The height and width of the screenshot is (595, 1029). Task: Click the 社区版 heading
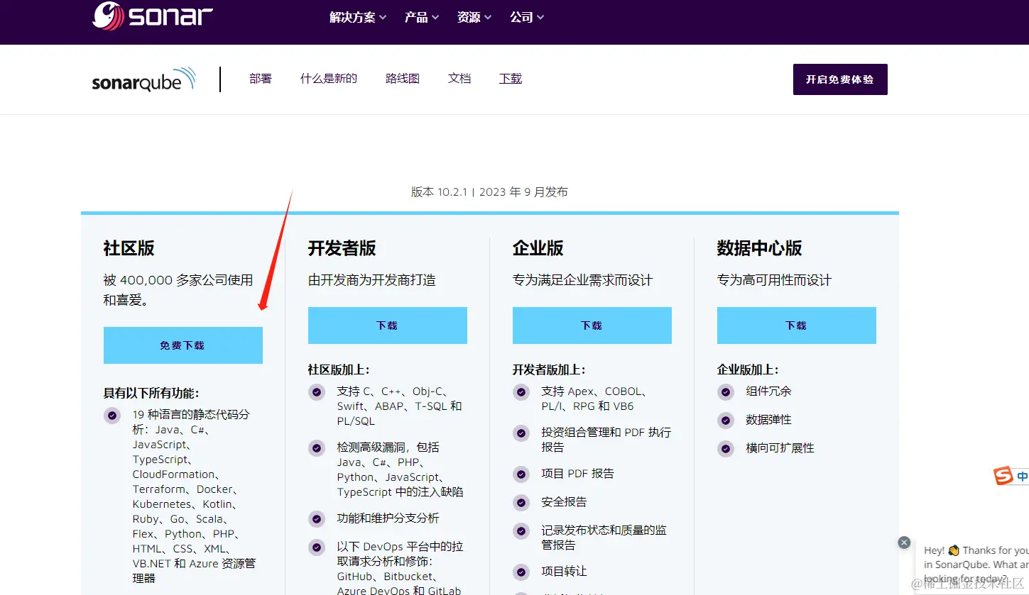point(129,248)
